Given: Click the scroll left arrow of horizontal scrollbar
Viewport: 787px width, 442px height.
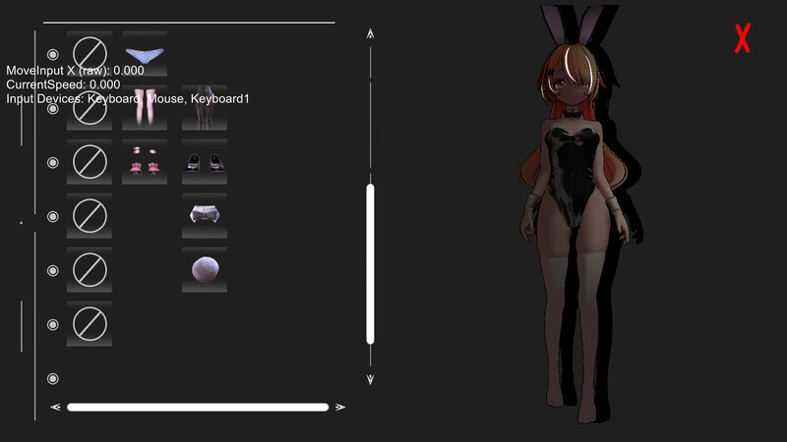Looking at the screenshot, I should 55,407.
